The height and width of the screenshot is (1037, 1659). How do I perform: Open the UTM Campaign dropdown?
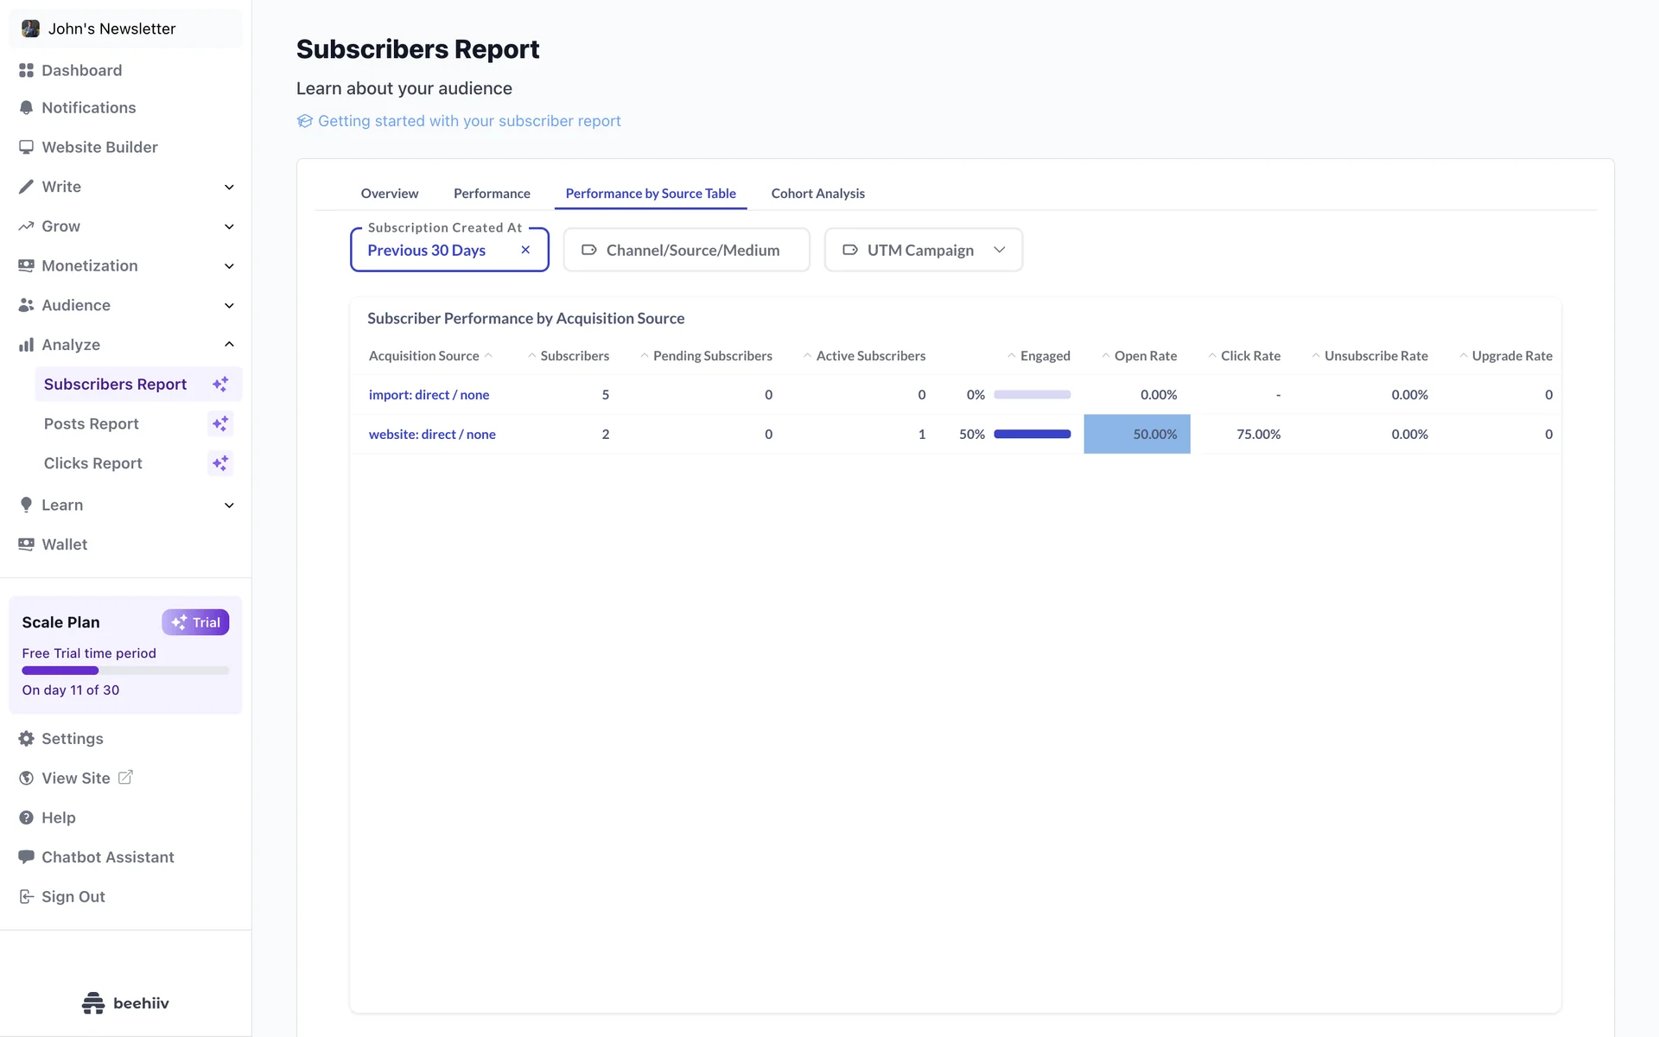923,250
